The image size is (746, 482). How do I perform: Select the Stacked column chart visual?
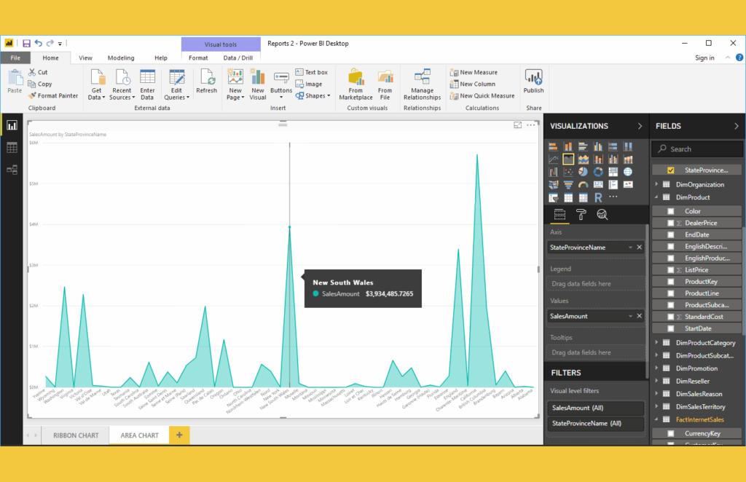[568, 146]
